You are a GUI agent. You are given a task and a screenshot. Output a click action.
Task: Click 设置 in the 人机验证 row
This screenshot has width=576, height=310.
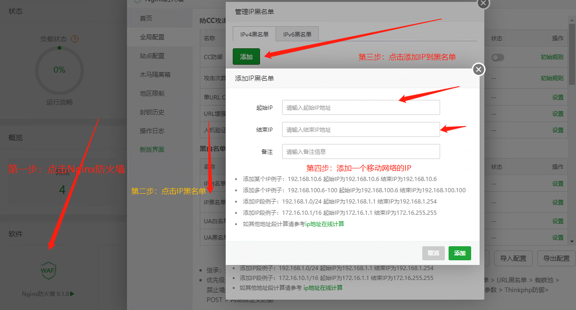558,130
